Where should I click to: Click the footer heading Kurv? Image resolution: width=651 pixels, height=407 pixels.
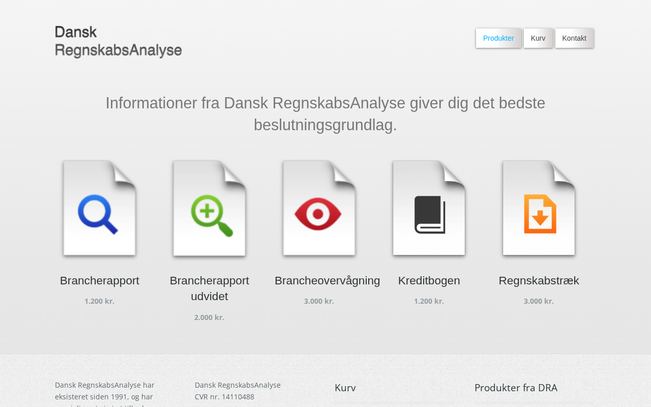[345, 388]
